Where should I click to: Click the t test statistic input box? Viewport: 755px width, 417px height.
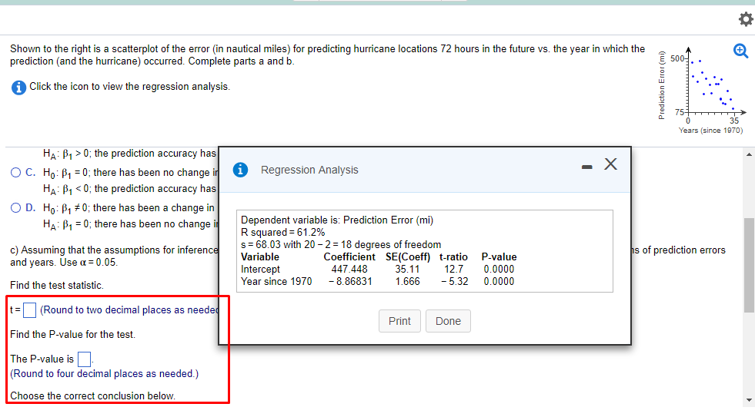(29, 309)
